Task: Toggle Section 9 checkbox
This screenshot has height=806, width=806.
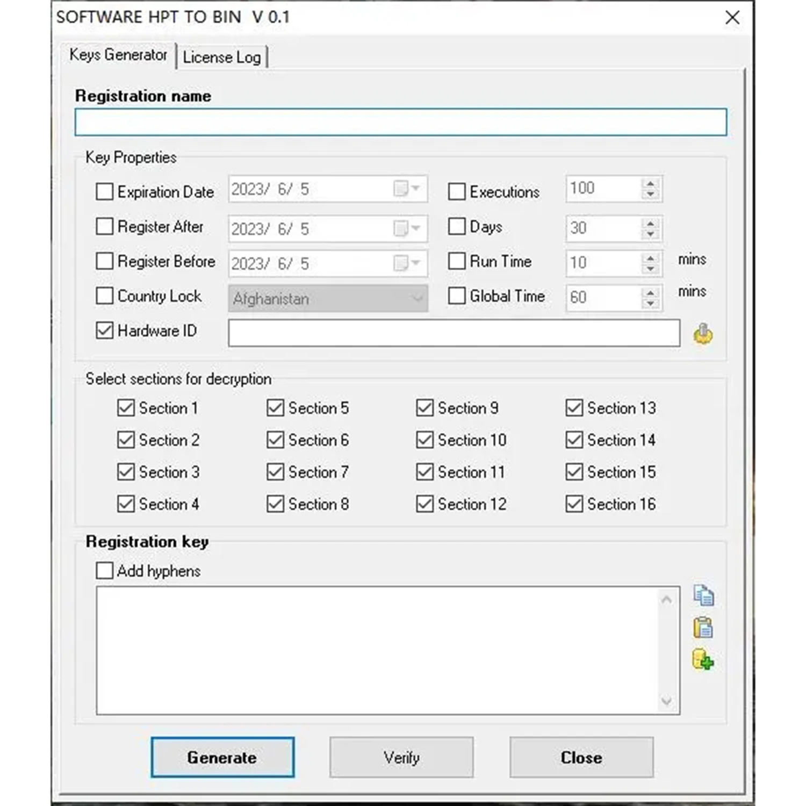Action: coord(424,408)
